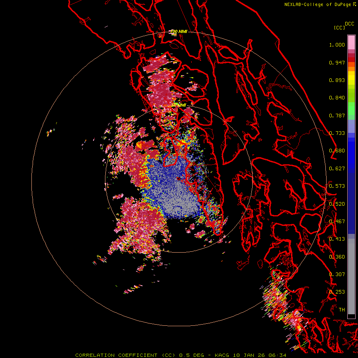Click the TH label on the legend
The width and height of the screenshot is (358, 358).
pos(342,310)
